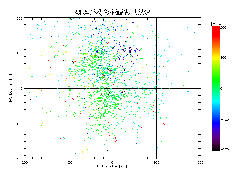Click the E-W axis tick label "0"
The height and width of the screenshot is (177, 236).
[x=112, y=163]
